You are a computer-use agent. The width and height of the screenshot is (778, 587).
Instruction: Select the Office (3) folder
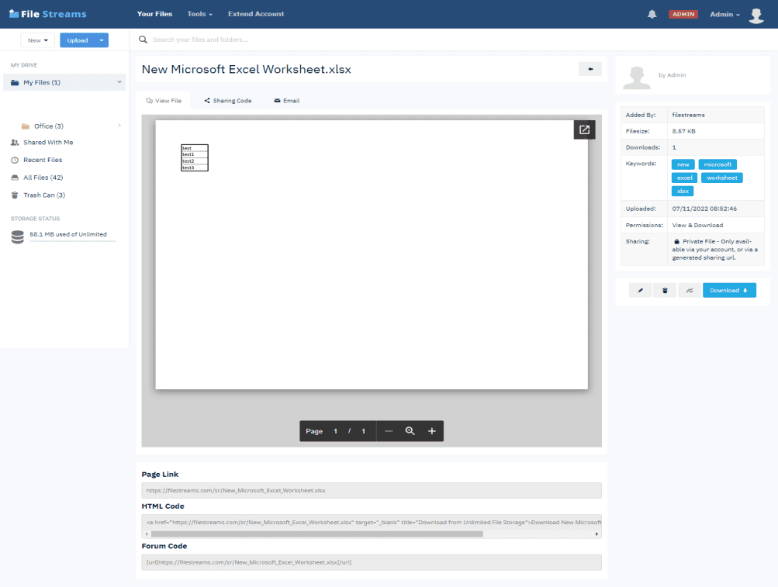[49, 126]
